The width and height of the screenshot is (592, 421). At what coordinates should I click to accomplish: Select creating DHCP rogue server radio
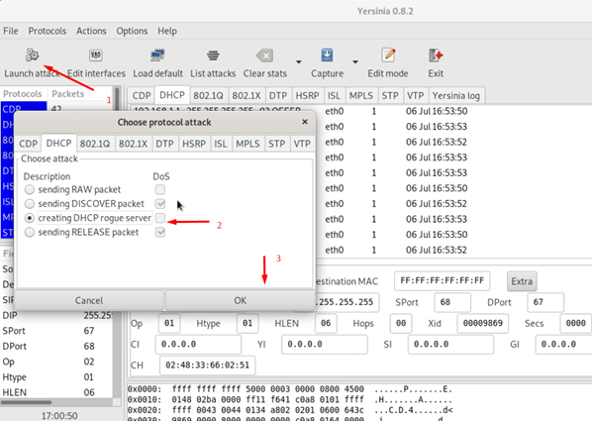[x=30, y=218]
